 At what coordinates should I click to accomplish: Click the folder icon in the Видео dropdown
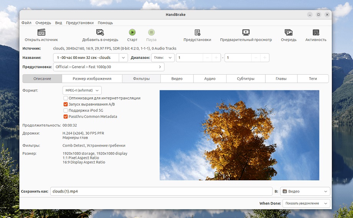285,191
